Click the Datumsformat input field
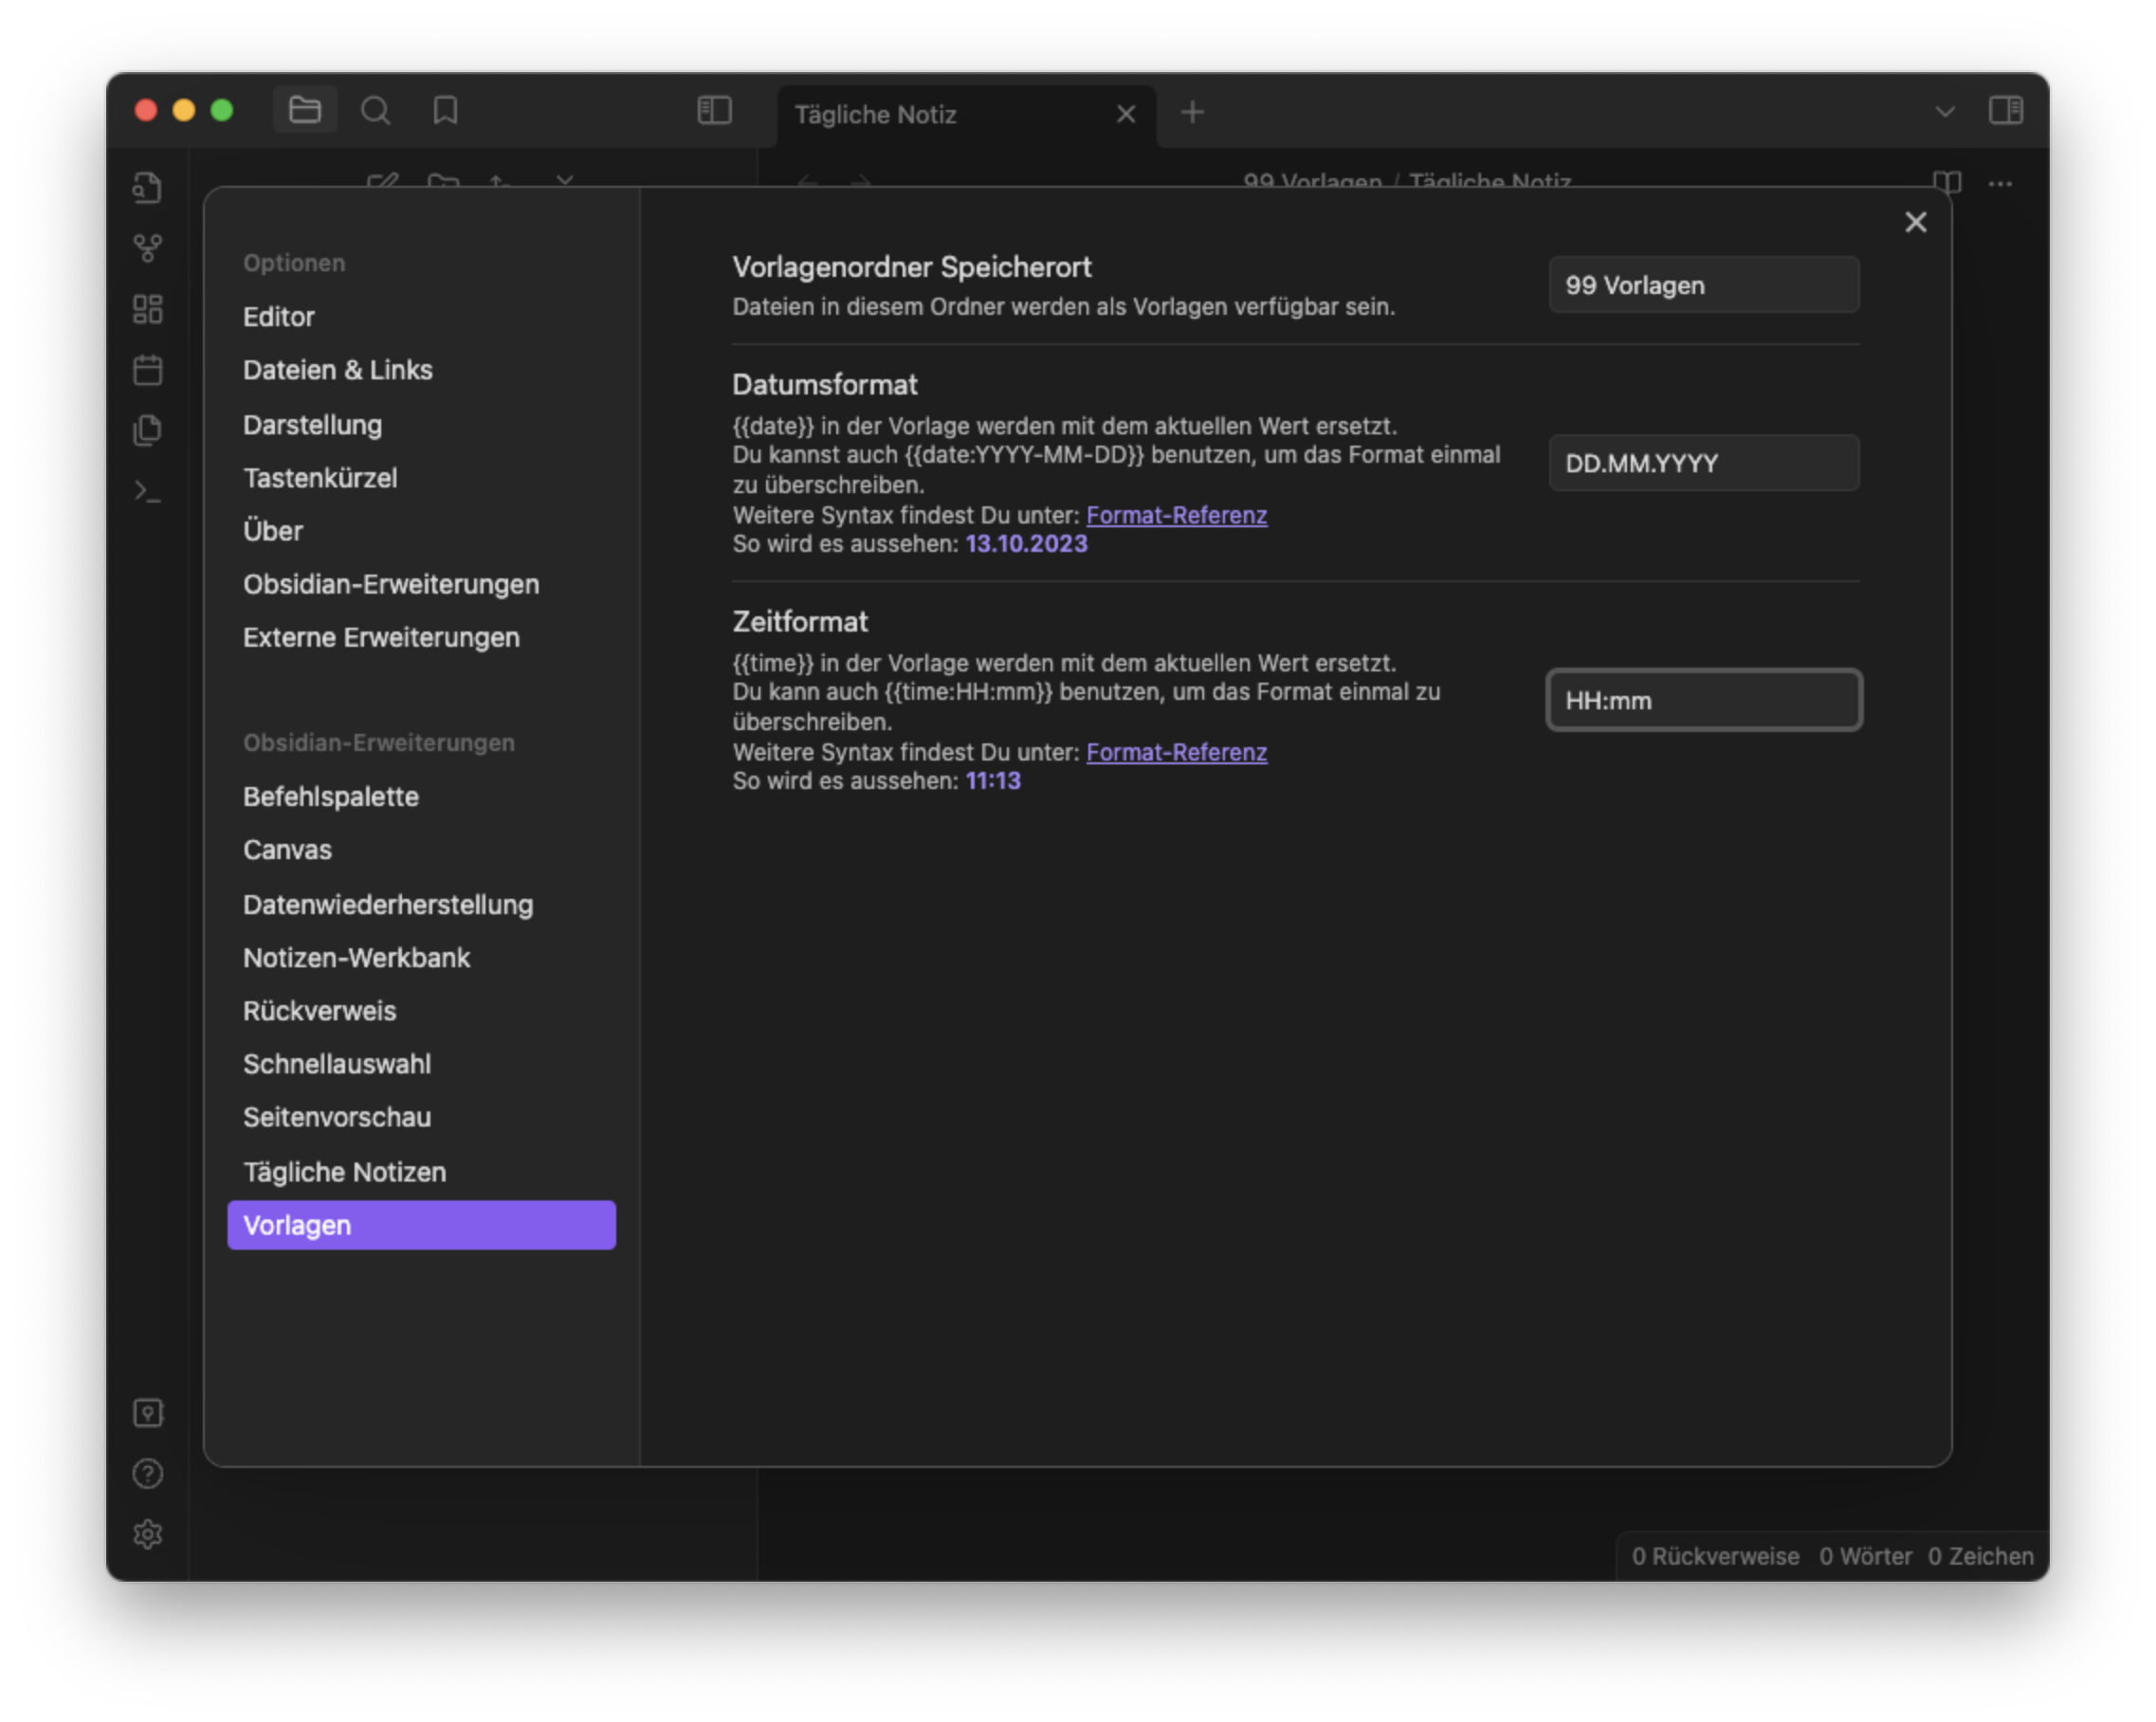 point(1703,463)
